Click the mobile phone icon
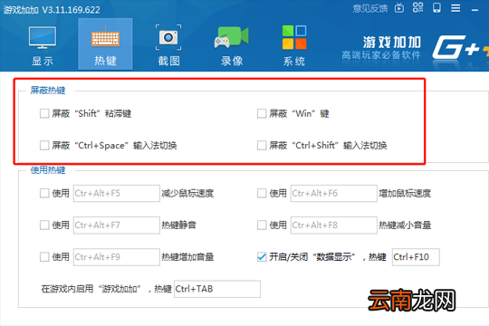This screenshot has height=326, width=489. point(436,8)
